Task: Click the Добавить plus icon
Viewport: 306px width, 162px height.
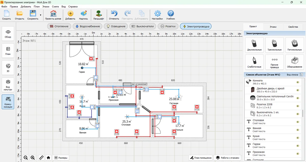Action: (70, 15)
